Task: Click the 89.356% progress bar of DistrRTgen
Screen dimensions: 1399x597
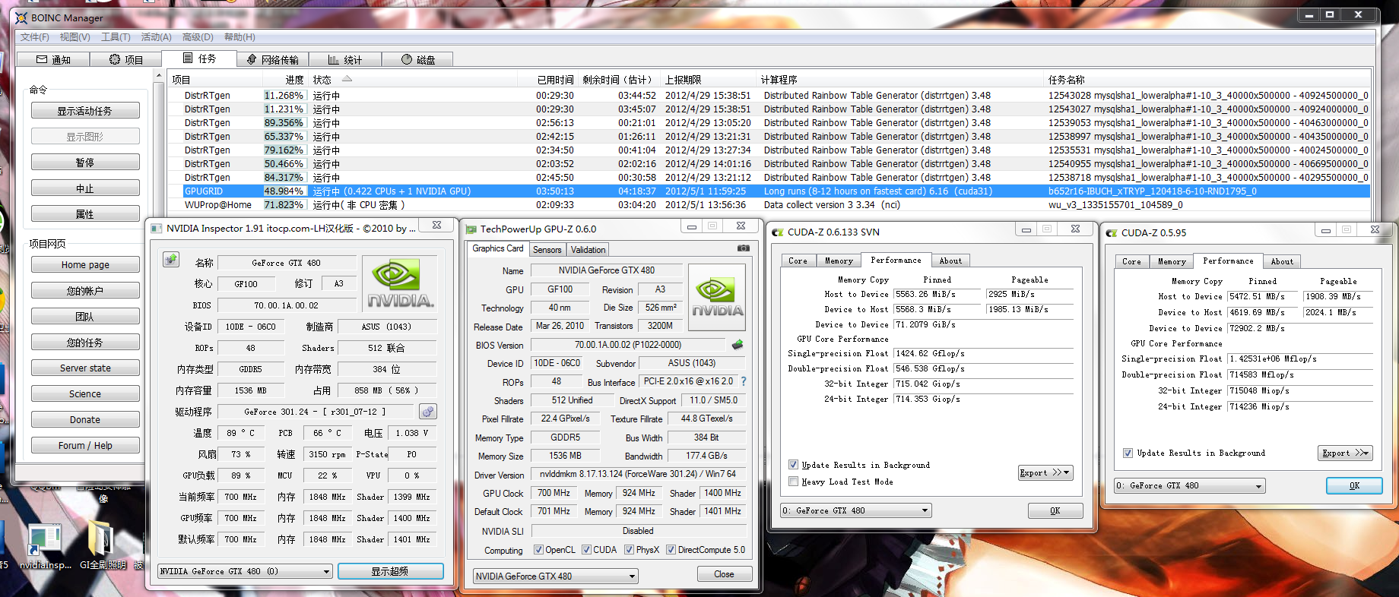Action: [284, 123]
